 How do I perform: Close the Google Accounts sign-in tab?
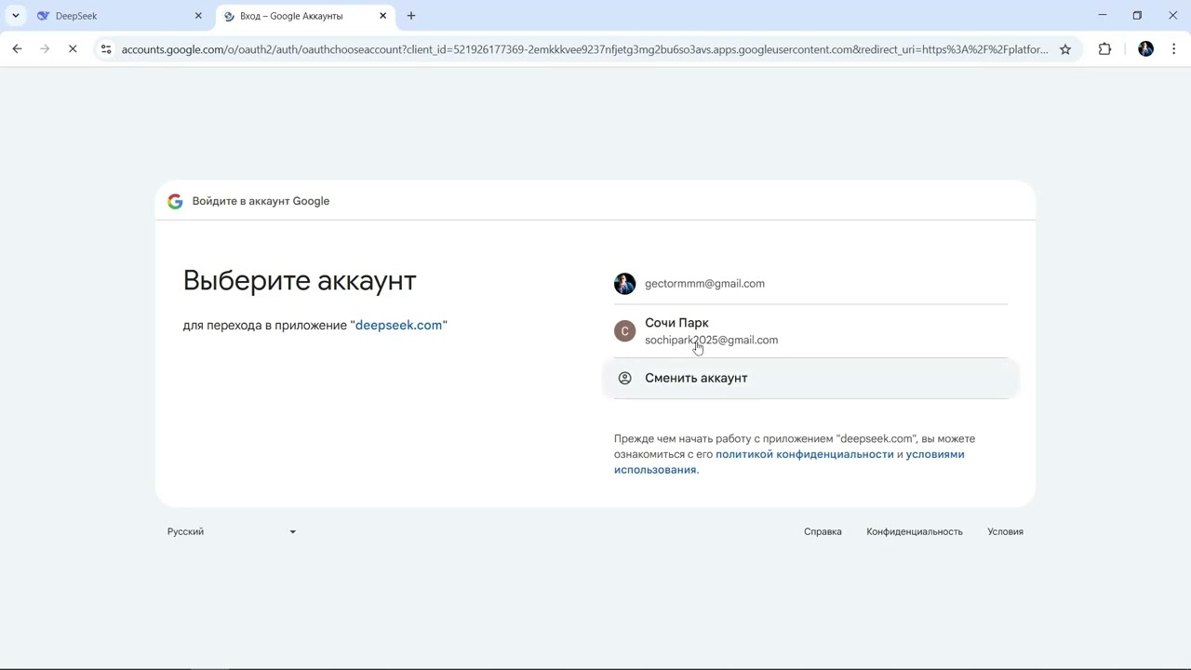(382, 16)
